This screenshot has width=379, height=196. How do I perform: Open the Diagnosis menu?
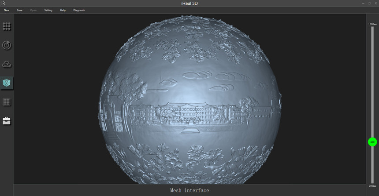tap(79, 10)
